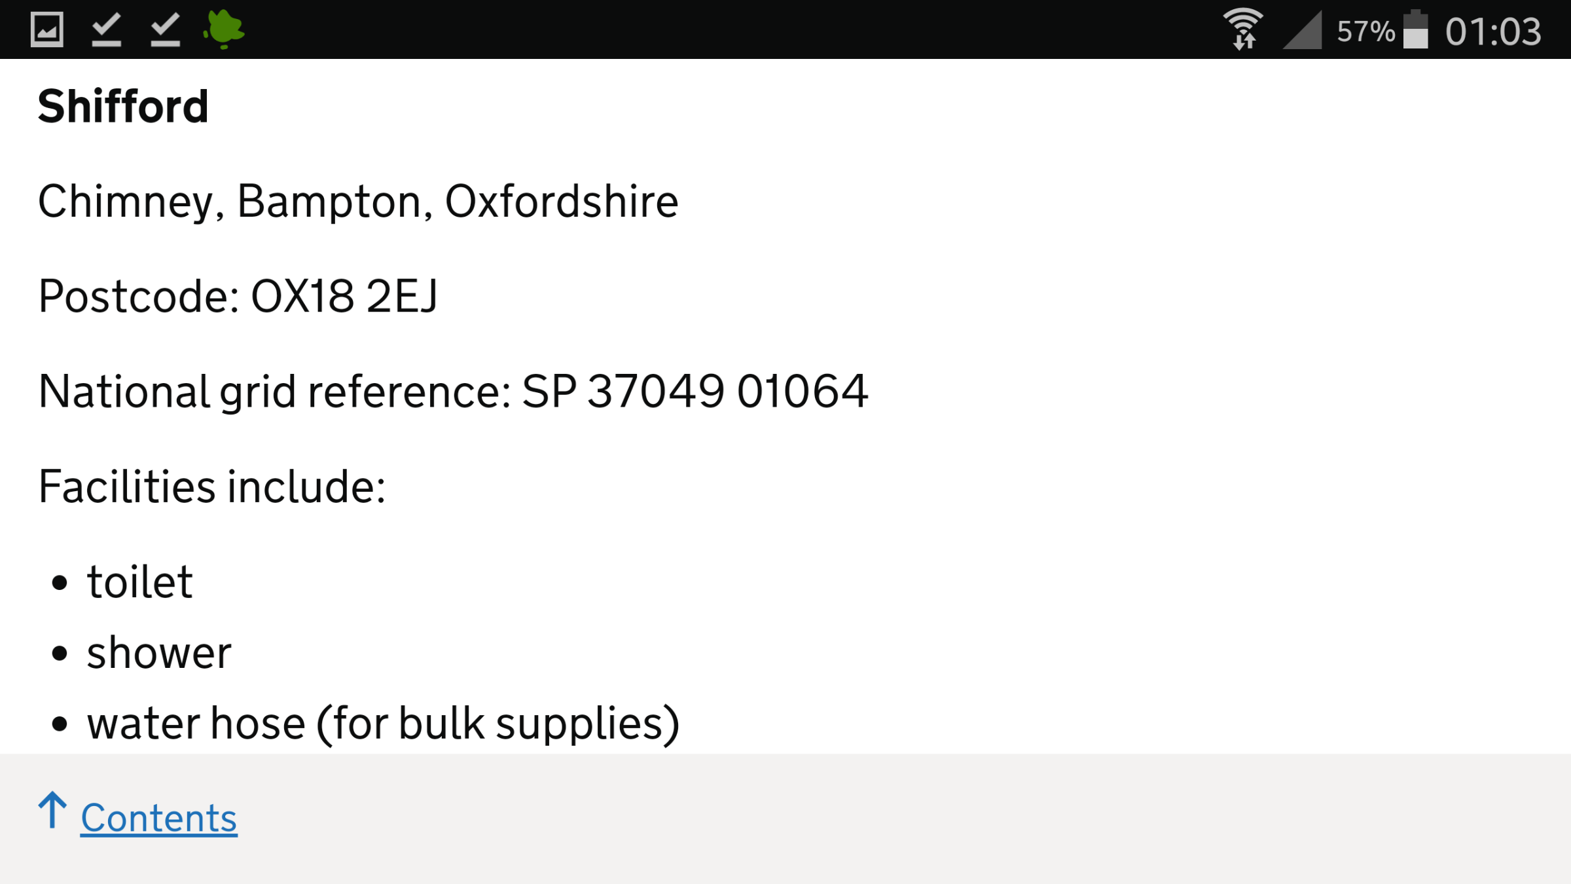1571x884 pixels.
Task: Tap the image notification icon in status bar
Action: pos(47,29)
